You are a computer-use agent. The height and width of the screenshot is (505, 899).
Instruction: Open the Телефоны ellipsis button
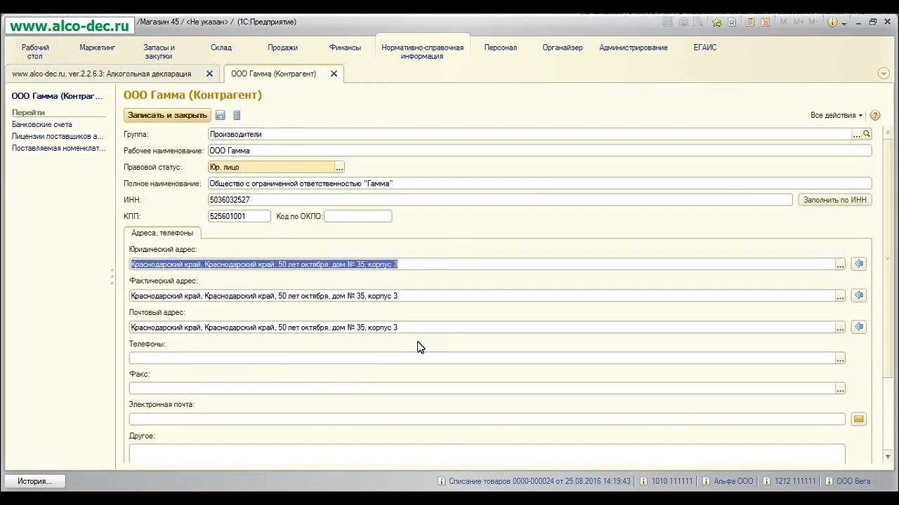pos(840,358)
